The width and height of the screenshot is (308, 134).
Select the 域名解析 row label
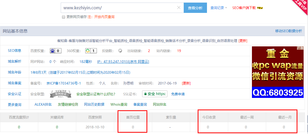pos(14,61)
